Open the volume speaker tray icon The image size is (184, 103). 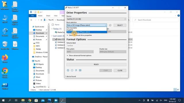click(161, 100)
